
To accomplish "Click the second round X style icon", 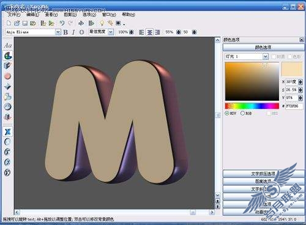I will (7, 152).
